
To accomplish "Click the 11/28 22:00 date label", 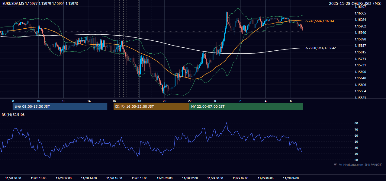I will click(x=190, y=178).
